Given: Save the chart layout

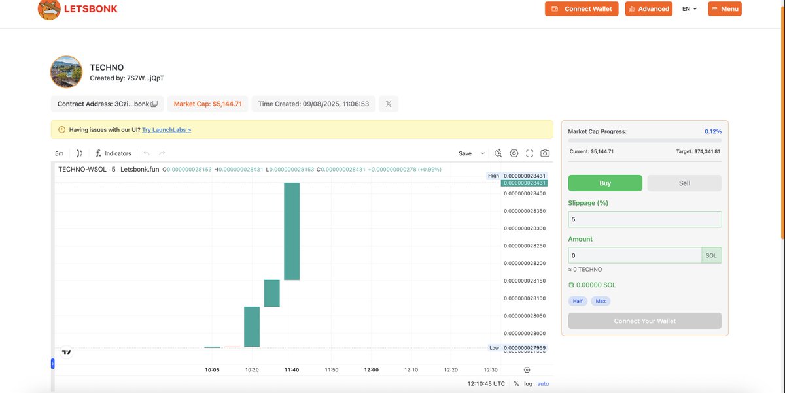Looking at the screenshot, I should (465, 153).
